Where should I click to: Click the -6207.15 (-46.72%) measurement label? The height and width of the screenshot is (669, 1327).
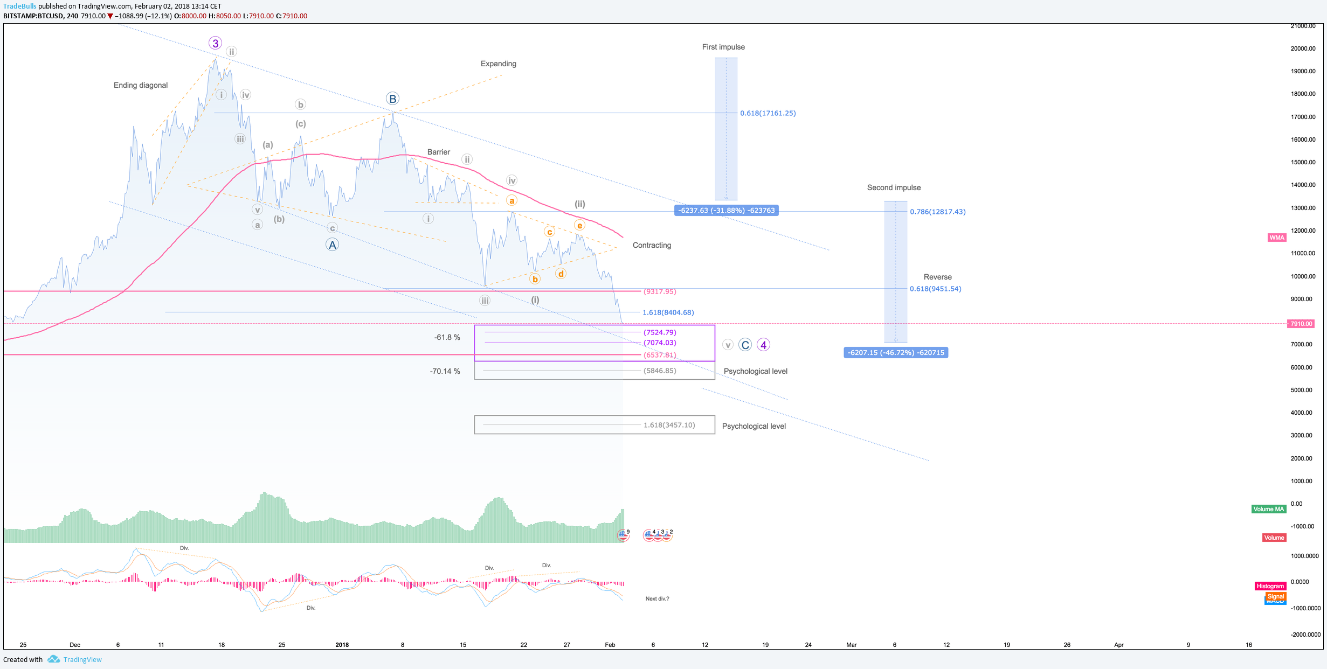click(x=896, y=353)
